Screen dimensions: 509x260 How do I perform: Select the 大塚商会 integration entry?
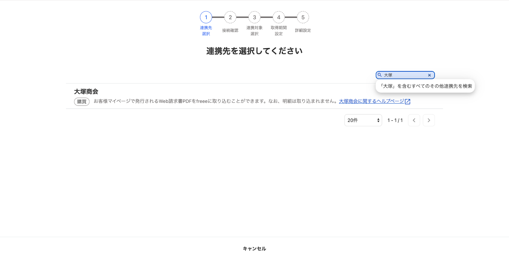[254, 96]
